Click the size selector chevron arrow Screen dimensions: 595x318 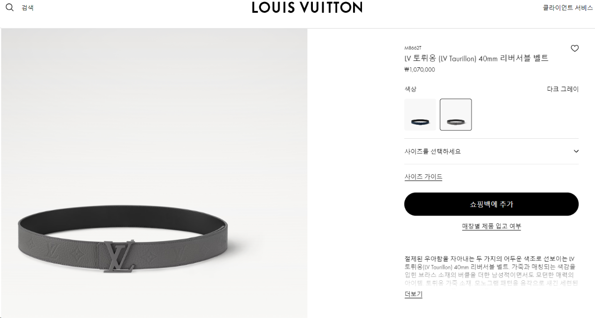pyautogui.click(x=576, y=152)
